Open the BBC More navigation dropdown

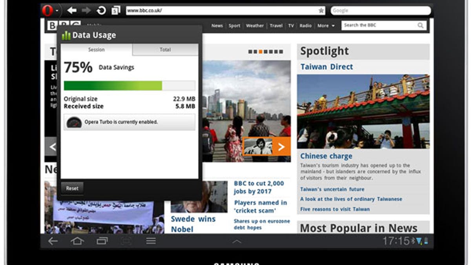point(326,26)
